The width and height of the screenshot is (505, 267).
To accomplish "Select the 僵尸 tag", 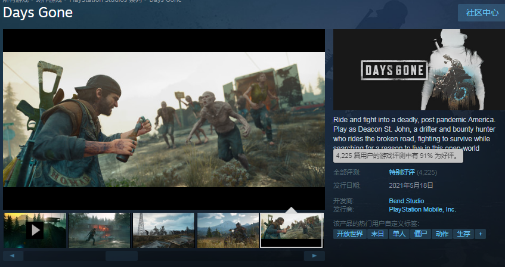I will click(420, 234).
